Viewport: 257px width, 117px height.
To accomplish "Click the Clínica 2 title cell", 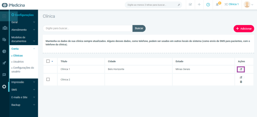I will 65,79.
